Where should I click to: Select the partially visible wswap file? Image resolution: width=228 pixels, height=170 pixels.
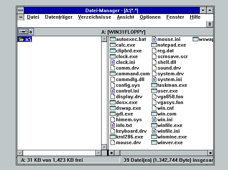pyautogui.click(x=203, y=39)
